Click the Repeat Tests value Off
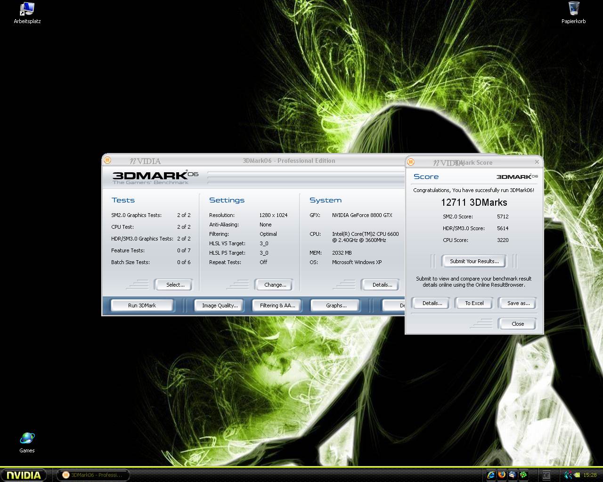This screenshot has width=603, height=482. coord(263,262)
